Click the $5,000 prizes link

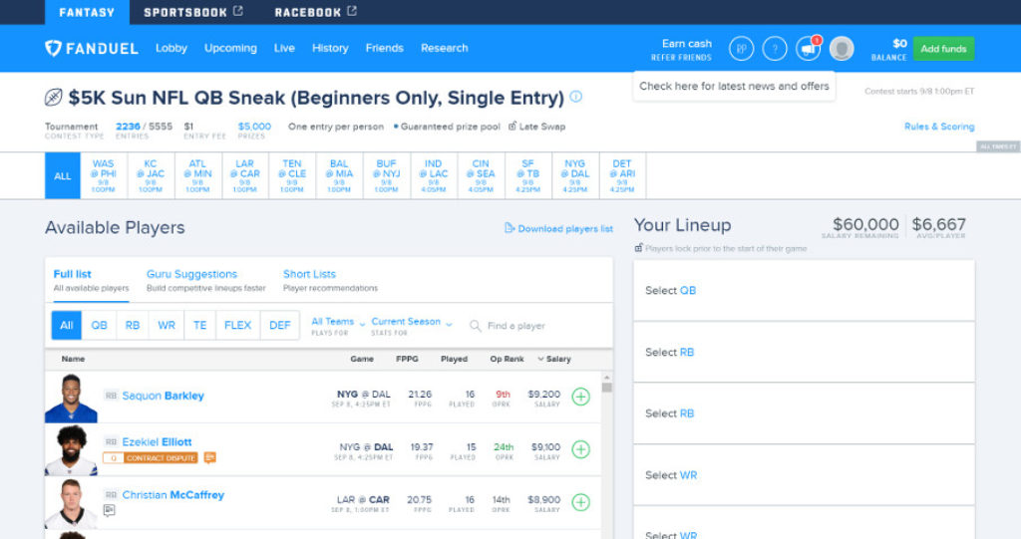click(254, 127)
